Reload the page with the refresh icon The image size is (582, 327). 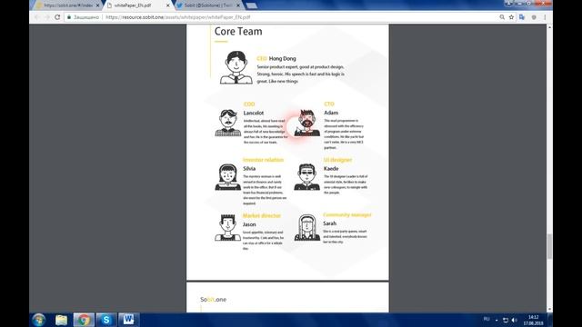click(x=57, y=17)
